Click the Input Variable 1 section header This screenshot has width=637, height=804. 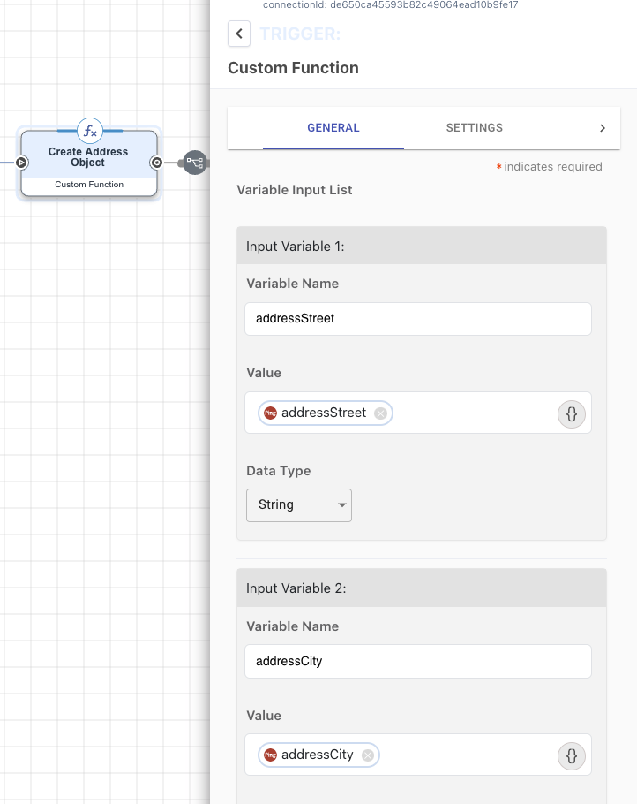pyautogui.click(x=421, y=247)
